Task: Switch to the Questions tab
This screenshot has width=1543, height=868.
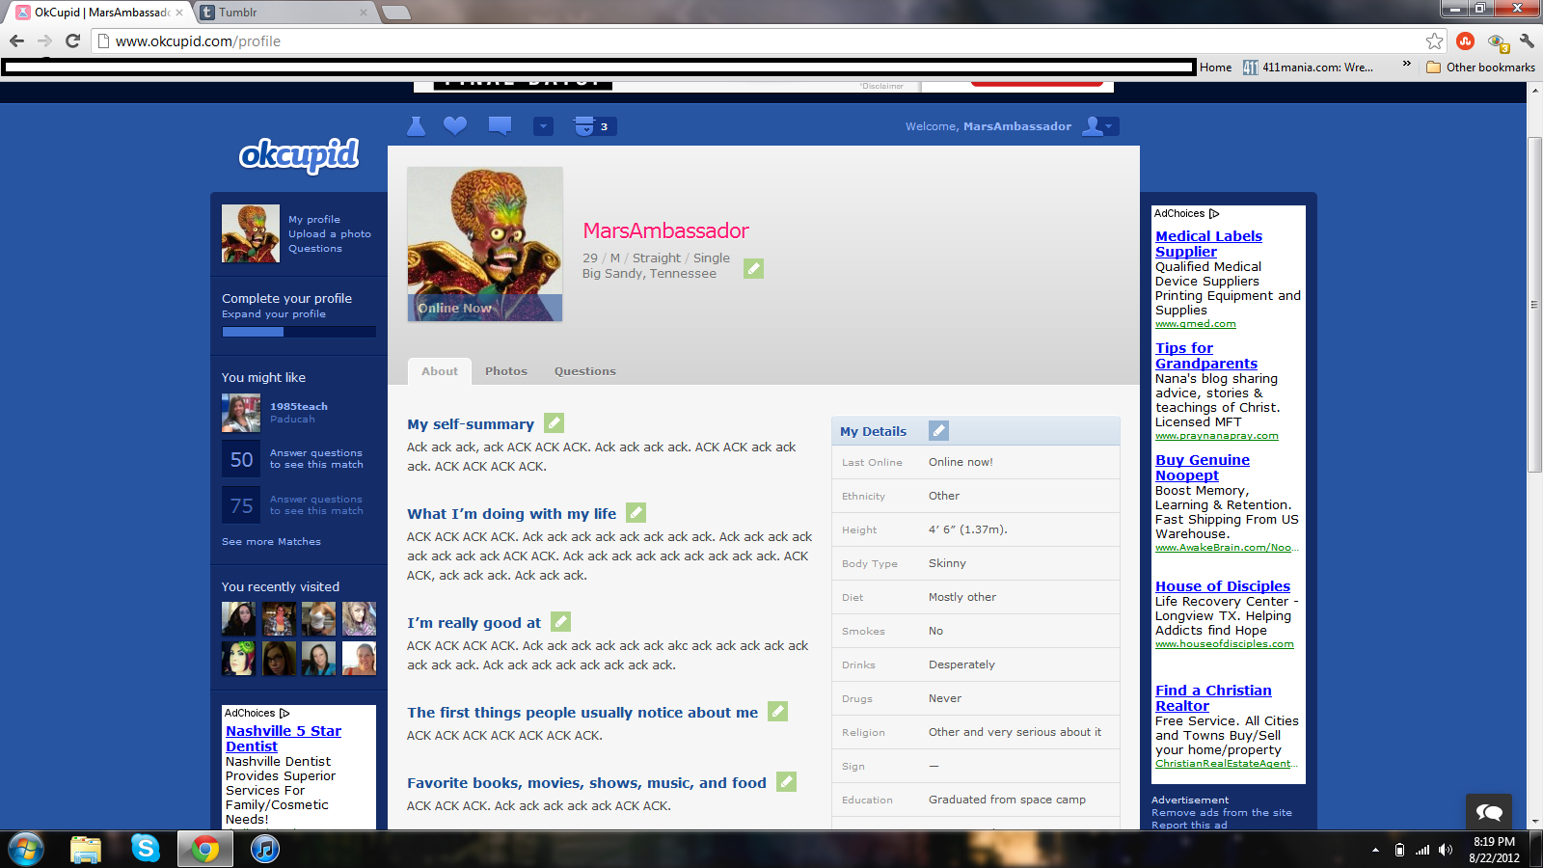Action: coord(584,371)
